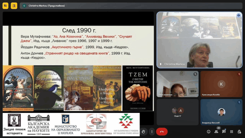Click the Красимира Колева avatar tile
This screenshot has width=245, height=138.
pos(221,84)
